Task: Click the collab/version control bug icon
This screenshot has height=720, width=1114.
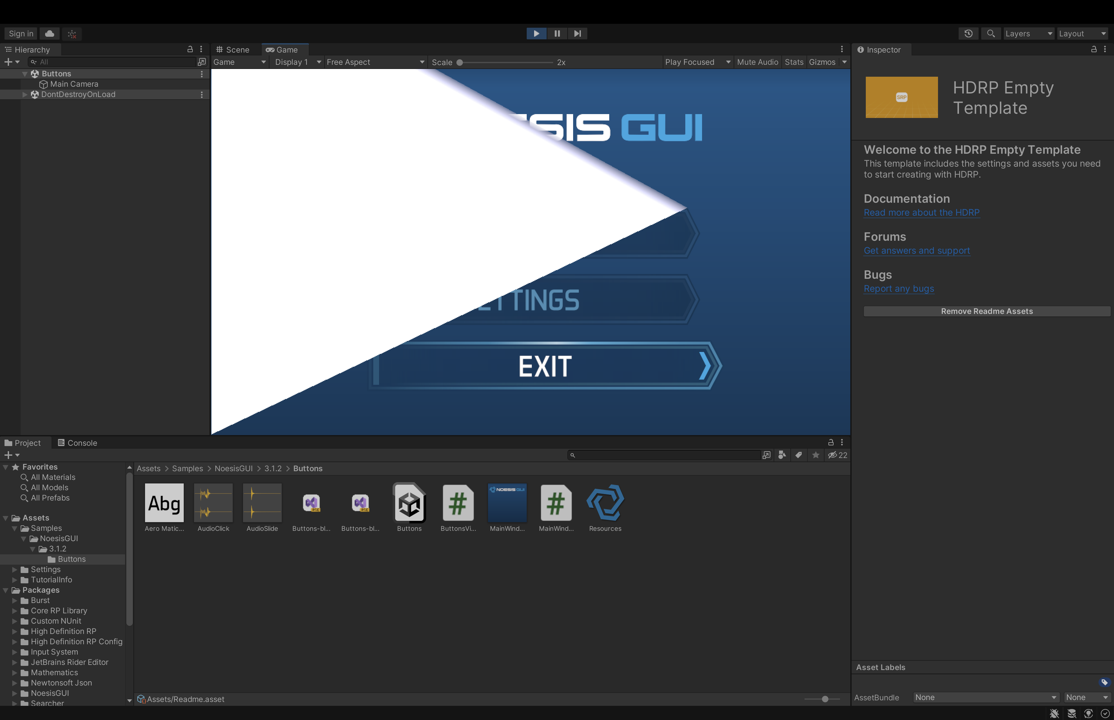Action: 72,34
